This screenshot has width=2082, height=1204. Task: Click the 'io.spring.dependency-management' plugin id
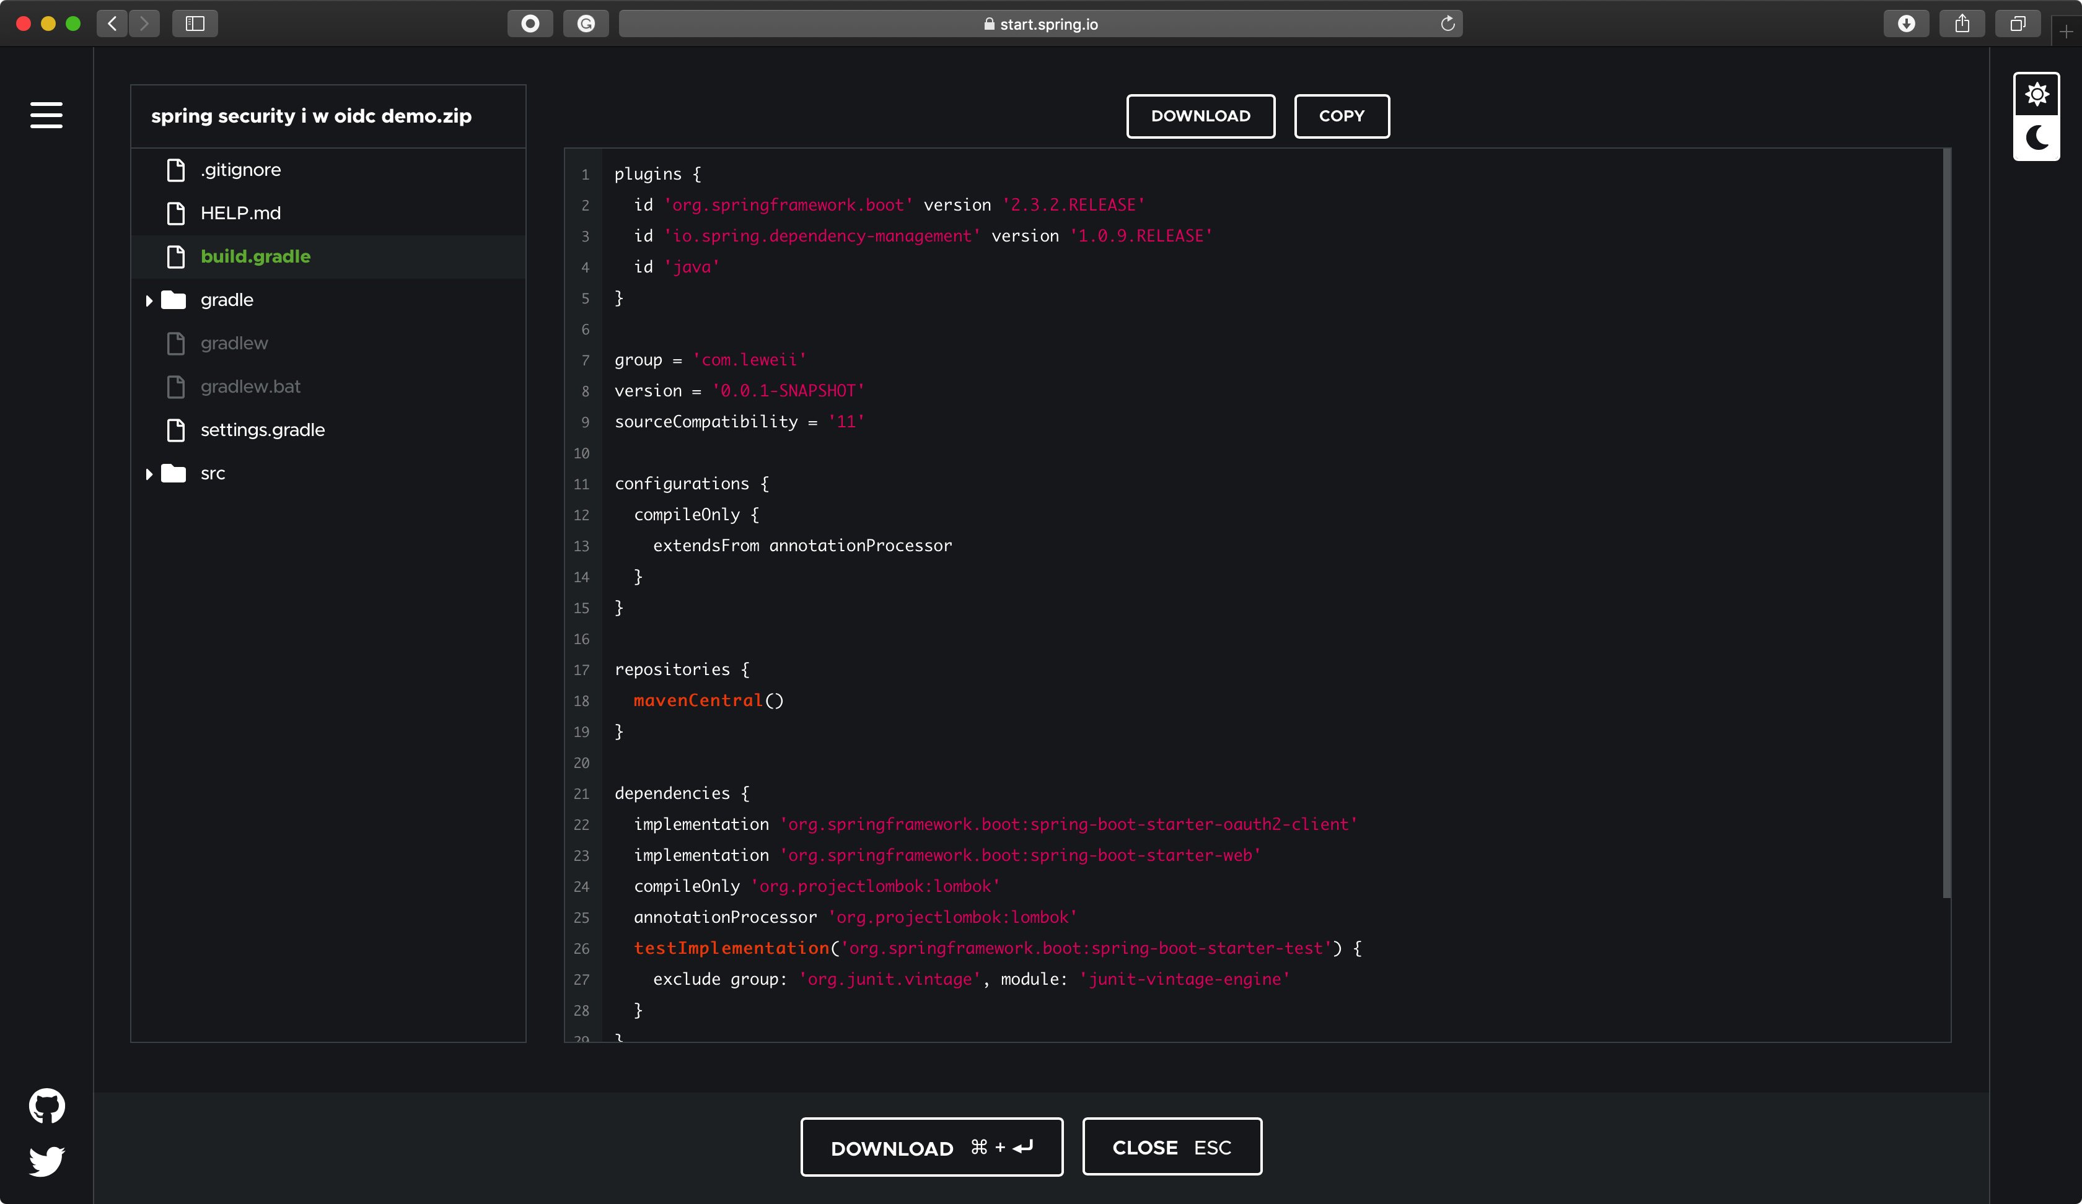tap(822, 236)
